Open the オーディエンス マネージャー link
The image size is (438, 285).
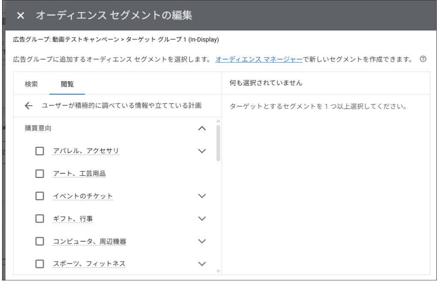[x=259, y=59]
